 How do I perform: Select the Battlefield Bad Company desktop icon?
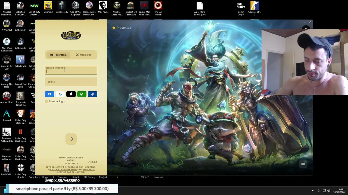(20, 9)
